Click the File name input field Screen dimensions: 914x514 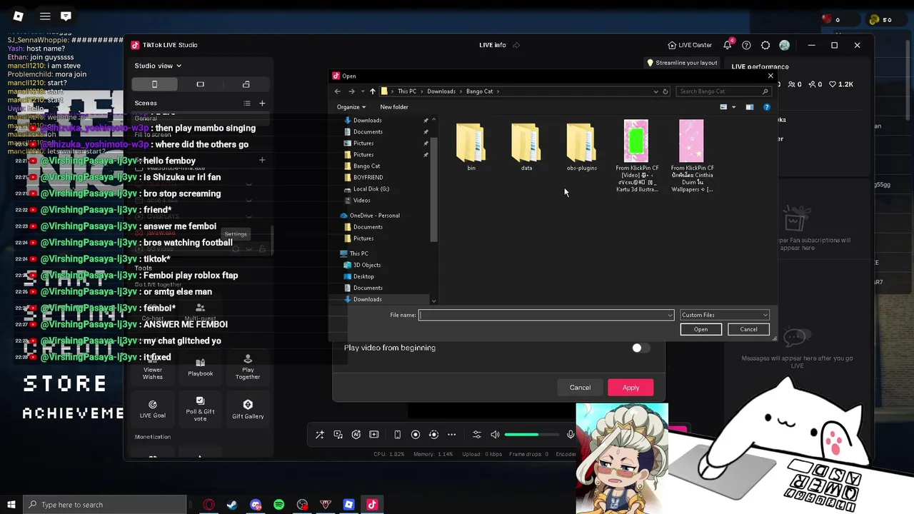click(x=543, y=315)
